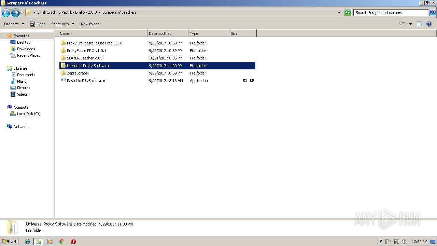Click the 12:47 PM taskbar clock
Image resolution: width=437 pixels, height=246 pixels.
pos(419,242)
